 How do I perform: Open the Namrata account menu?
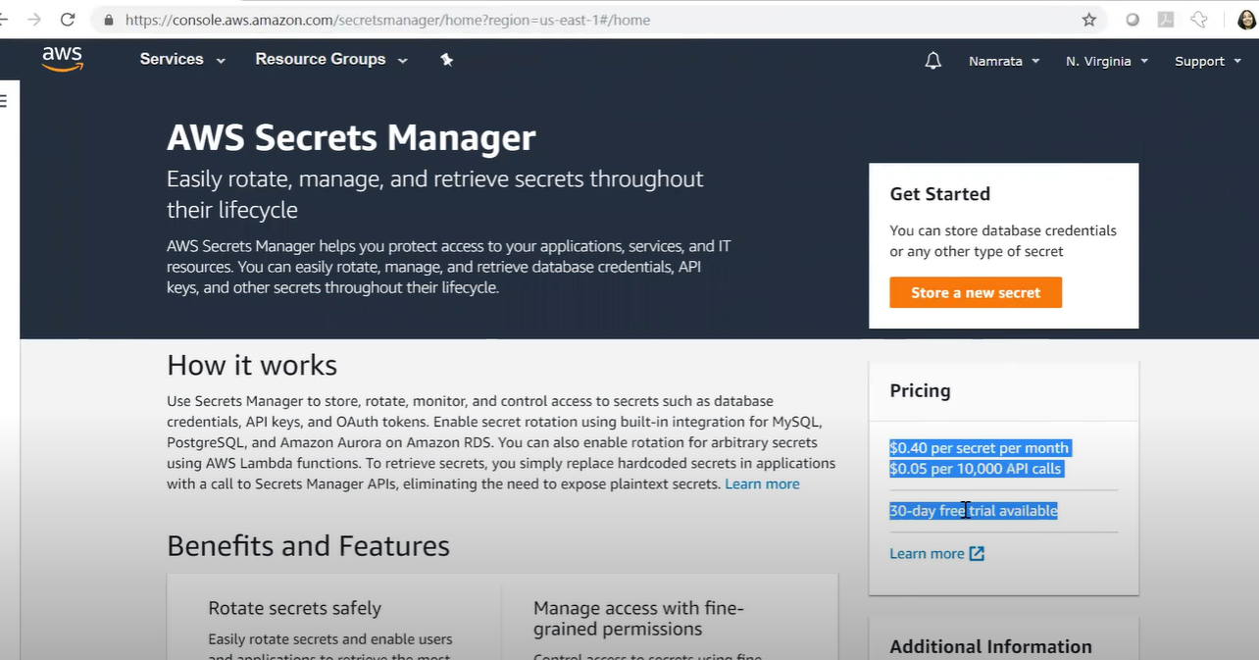(1004, 61)
